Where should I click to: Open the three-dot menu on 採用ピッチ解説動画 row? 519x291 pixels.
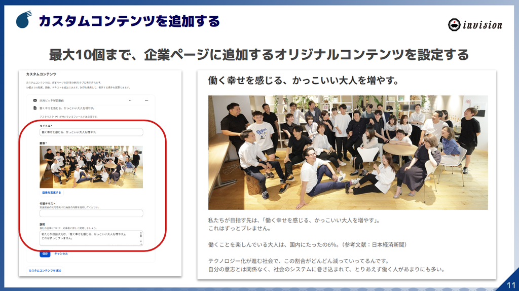[x=146, y=100]
